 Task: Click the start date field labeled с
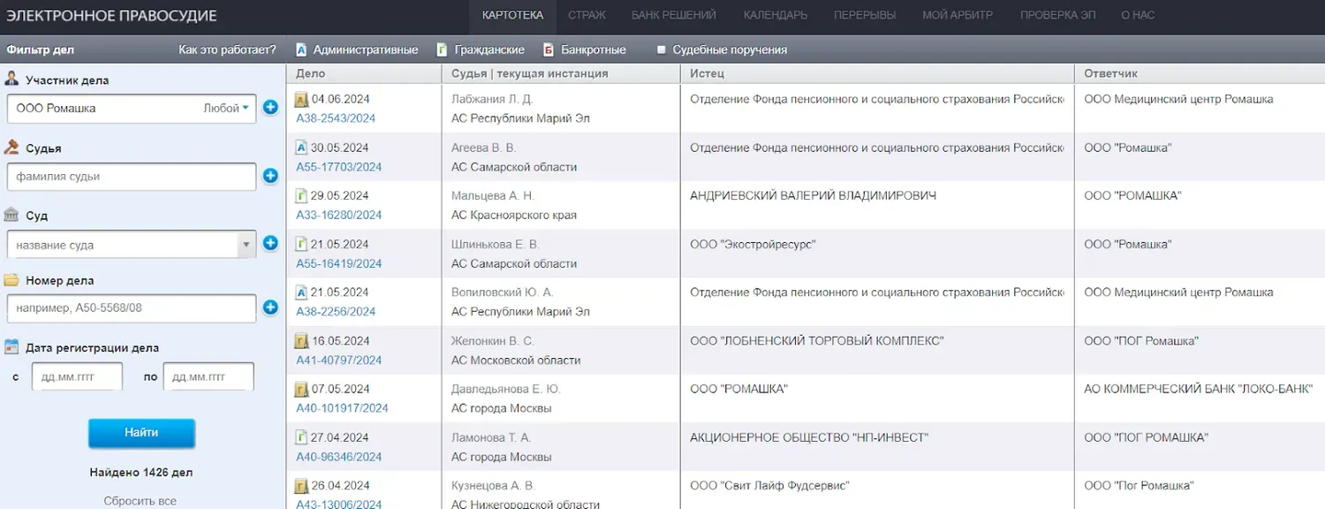(77, 376)
